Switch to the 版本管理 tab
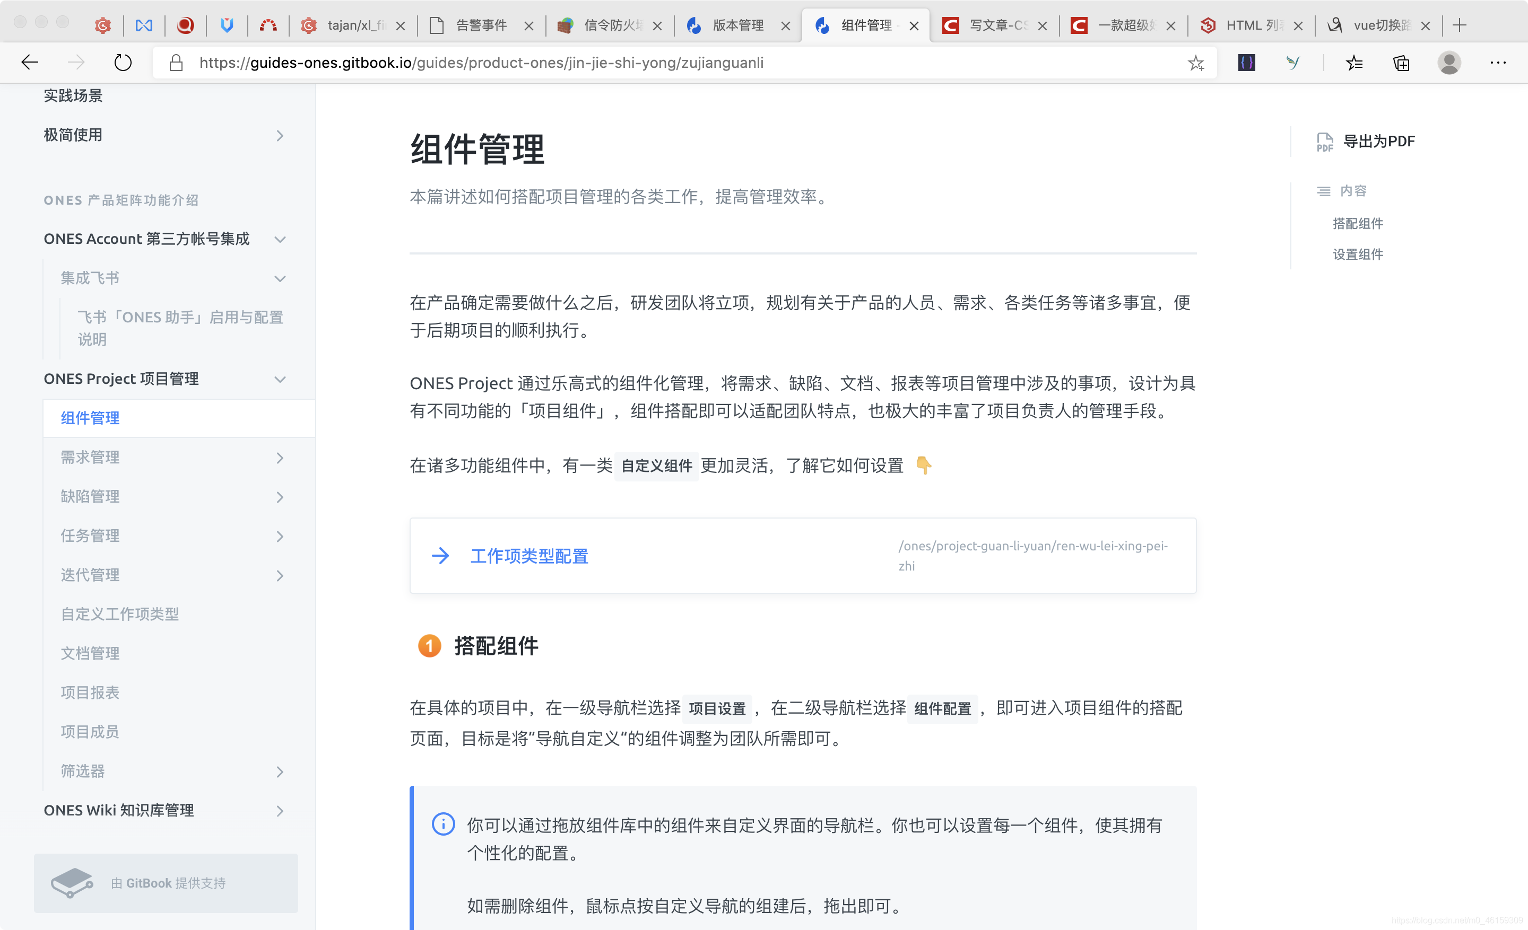Screen dimensions: 1528x930 point(737,25)
